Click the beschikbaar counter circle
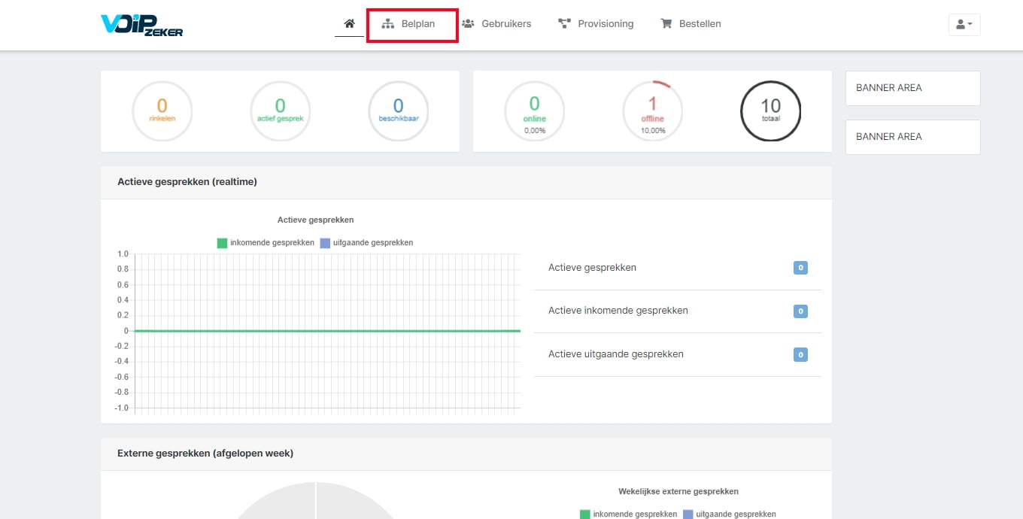 (398, 111)
